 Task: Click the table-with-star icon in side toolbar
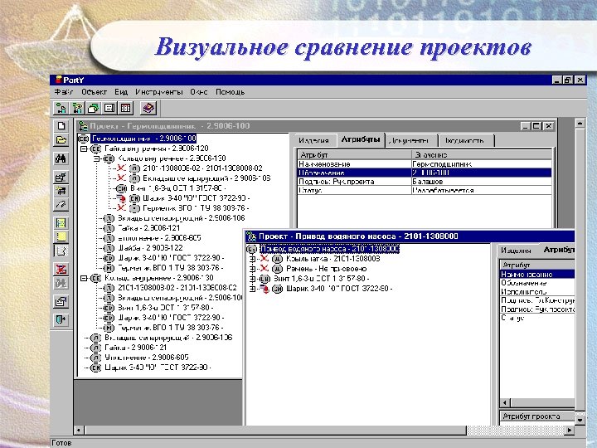pos(61,191)
